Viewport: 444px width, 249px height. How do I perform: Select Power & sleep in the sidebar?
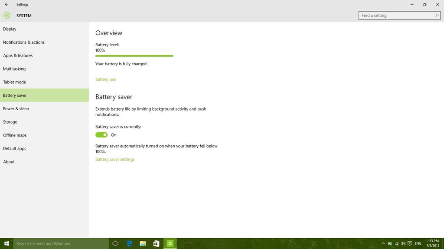pos(16,109)
